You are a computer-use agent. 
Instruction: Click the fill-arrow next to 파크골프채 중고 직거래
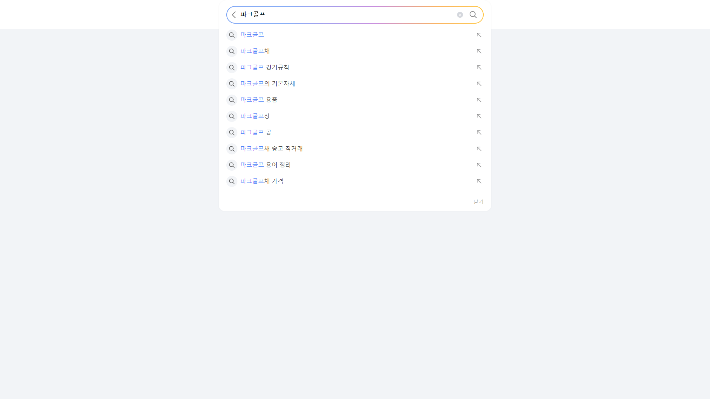(479, 149)
